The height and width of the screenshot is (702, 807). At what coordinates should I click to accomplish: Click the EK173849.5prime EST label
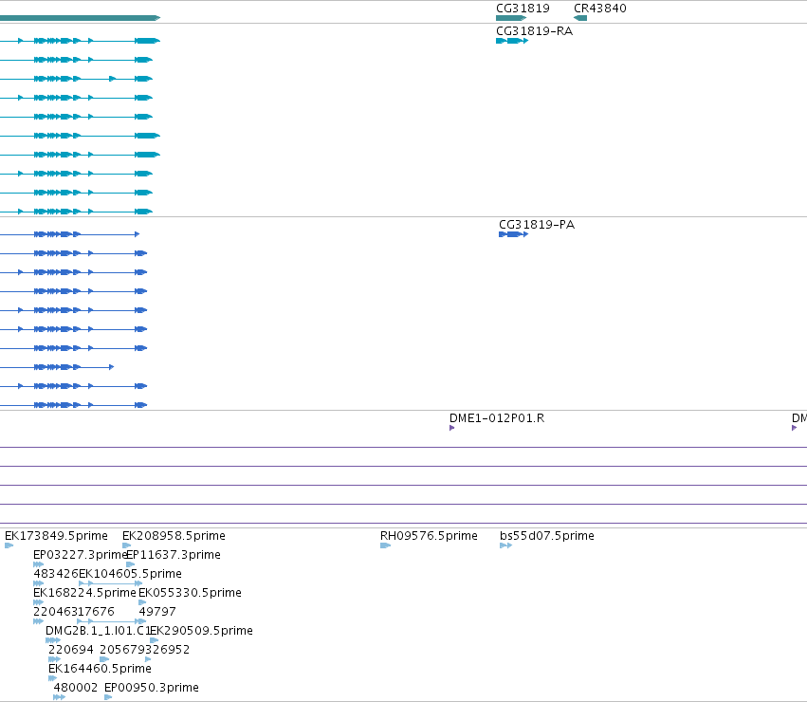point(56,536)
